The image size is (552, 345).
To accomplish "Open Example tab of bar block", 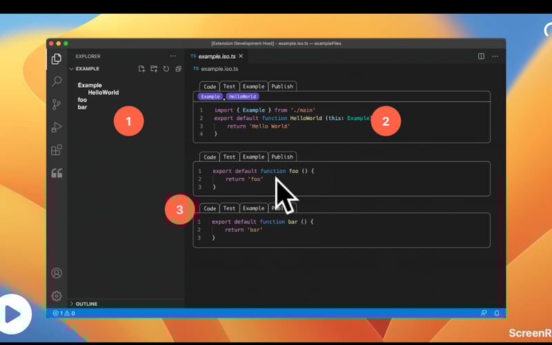I will [x=253, y=208].
